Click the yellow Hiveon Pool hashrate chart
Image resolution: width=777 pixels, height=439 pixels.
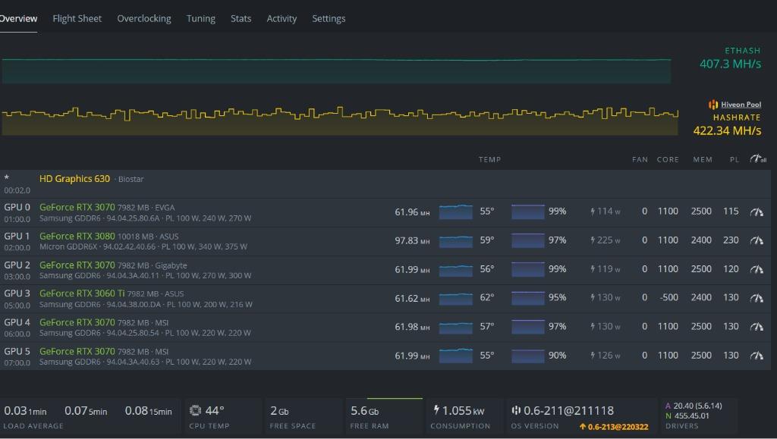click(x=340, y=121)
